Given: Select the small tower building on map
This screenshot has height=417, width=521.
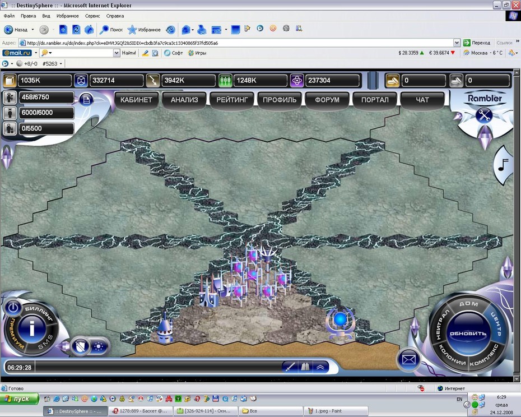Looking at the screenshot, I should [165, 328].
